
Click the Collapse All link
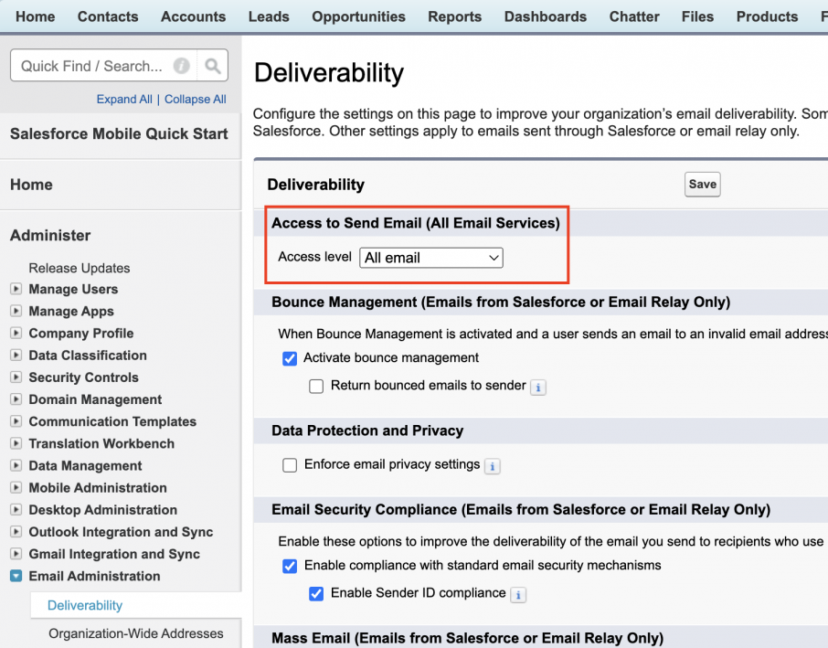(x=195, y=99)
